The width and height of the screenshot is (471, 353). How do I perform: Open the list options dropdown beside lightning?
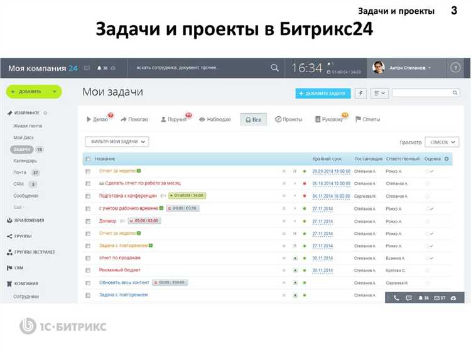click(x=380, y=94)
